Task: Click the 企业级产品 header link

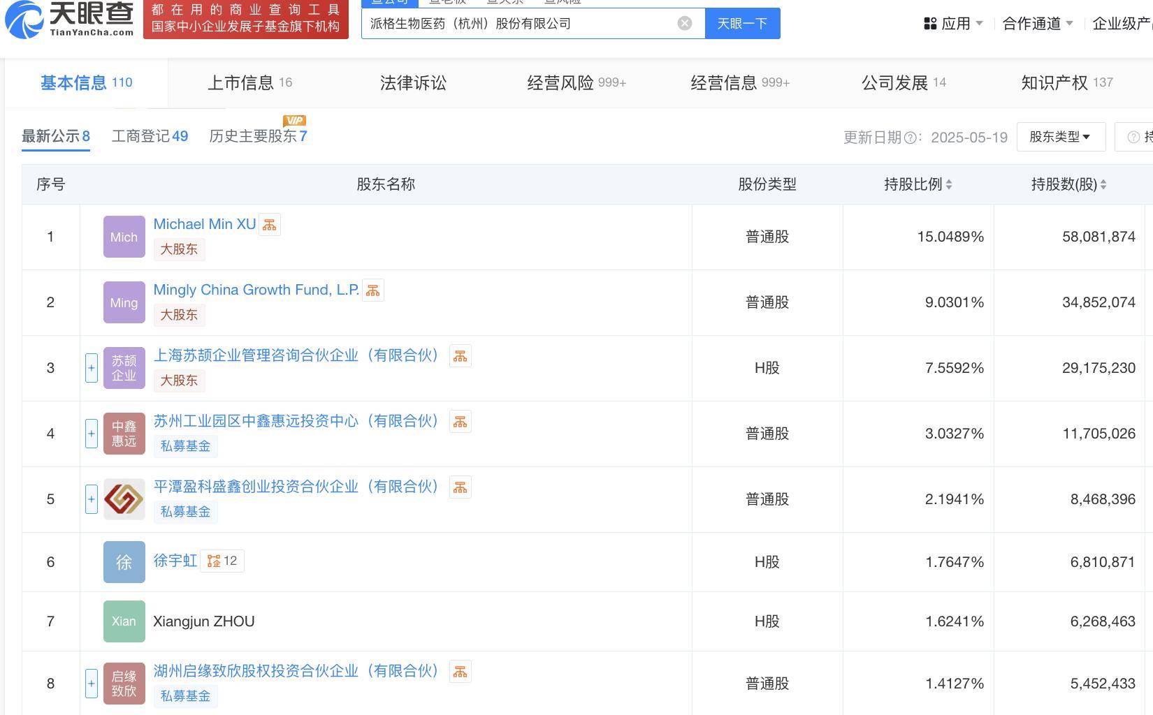Action: tap(1122, 24)
